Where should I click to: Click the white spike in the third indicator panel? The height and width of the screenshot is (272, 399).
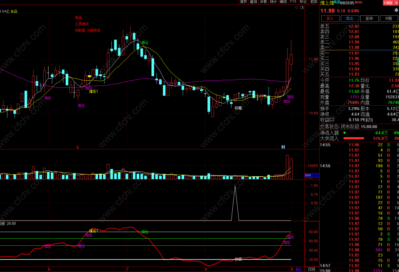(235, 203)
